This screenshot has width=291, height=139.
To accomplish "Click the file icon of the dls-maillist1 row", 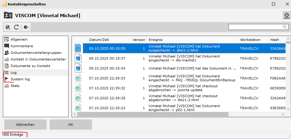I will 78,58.
